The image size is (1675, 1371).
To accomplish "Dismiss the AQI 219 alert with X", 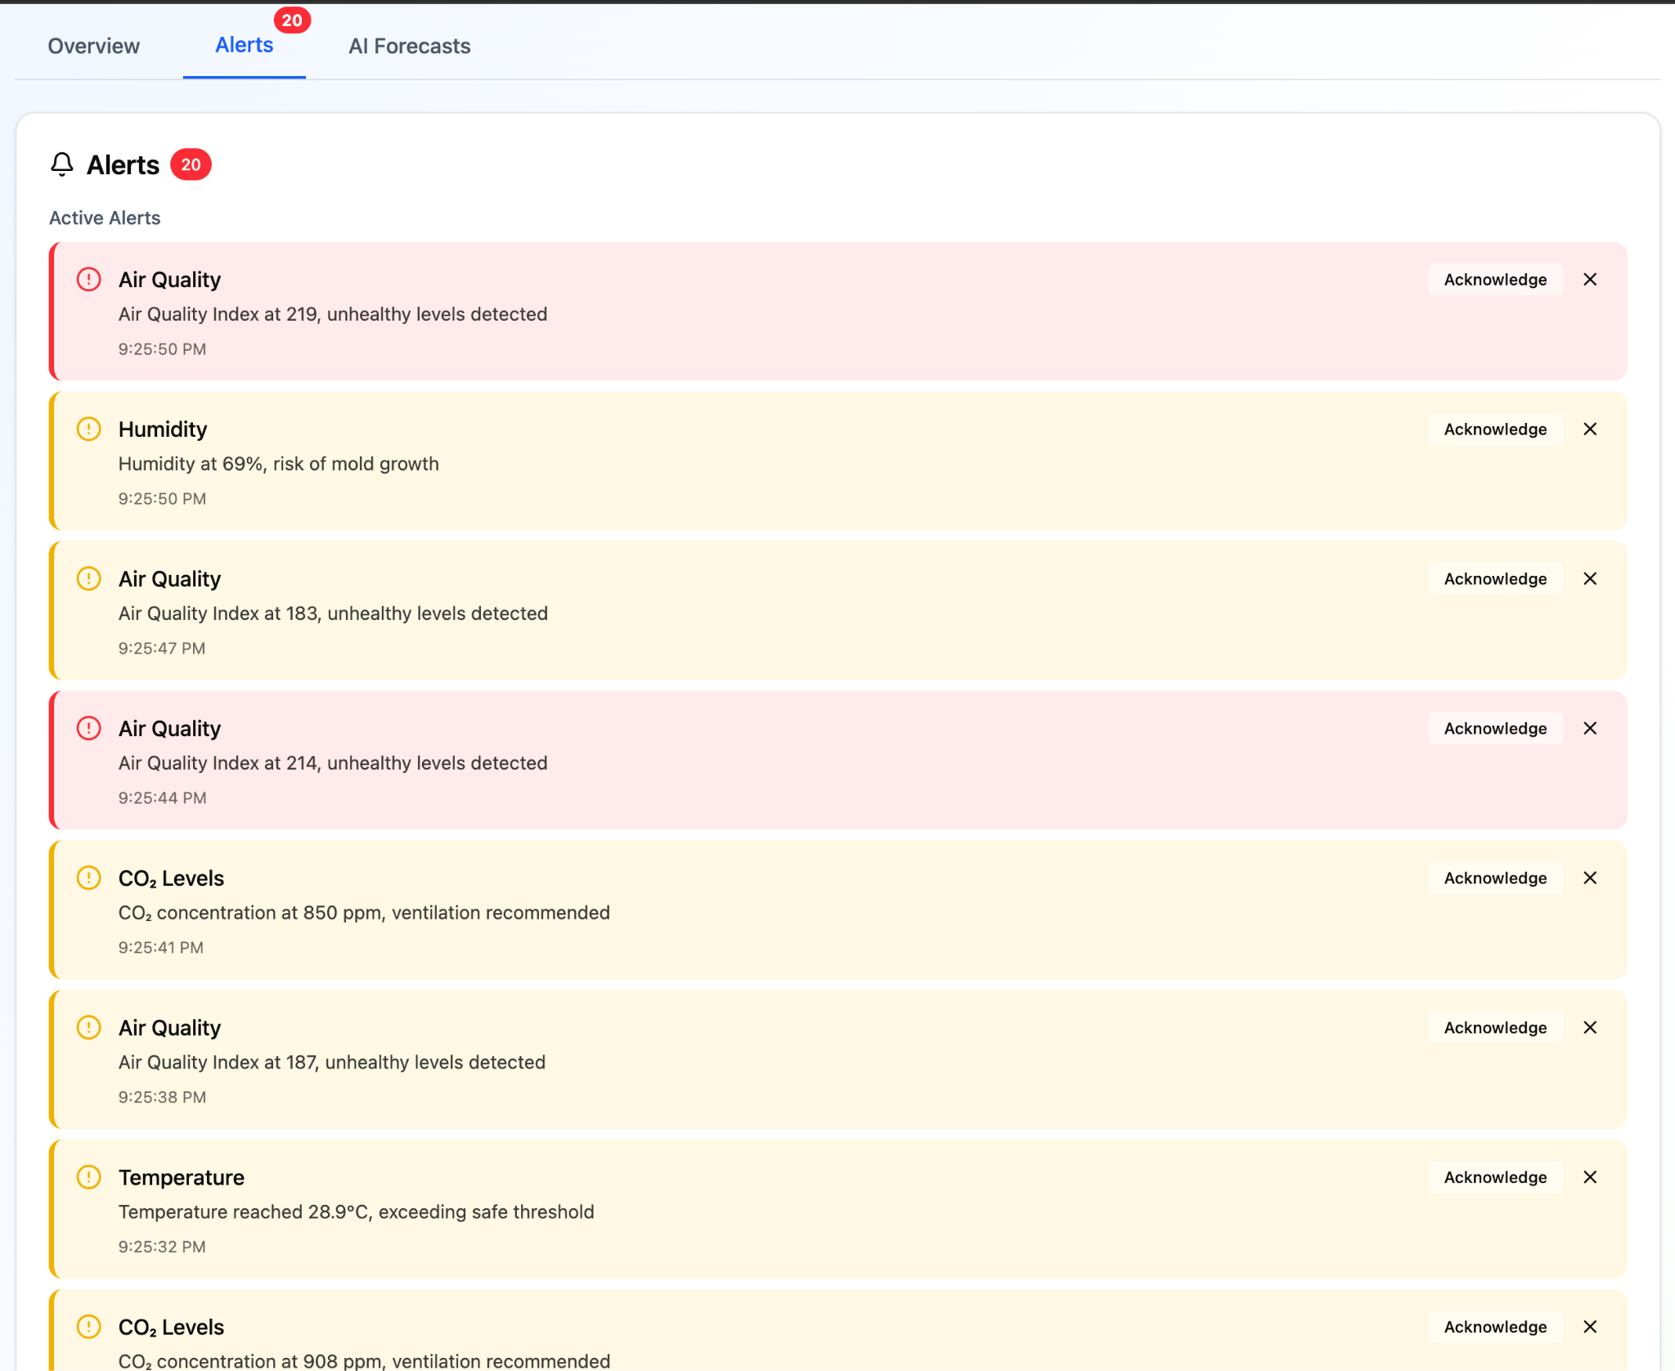I will pos(1590,280).
